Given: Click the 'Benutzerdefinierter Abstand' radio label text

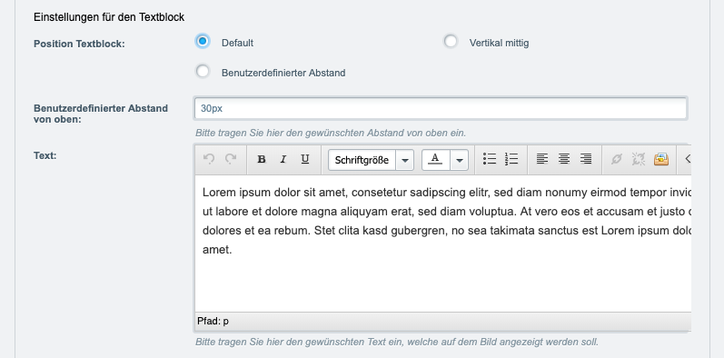Looking at the screenshot, I should point(283,73).
